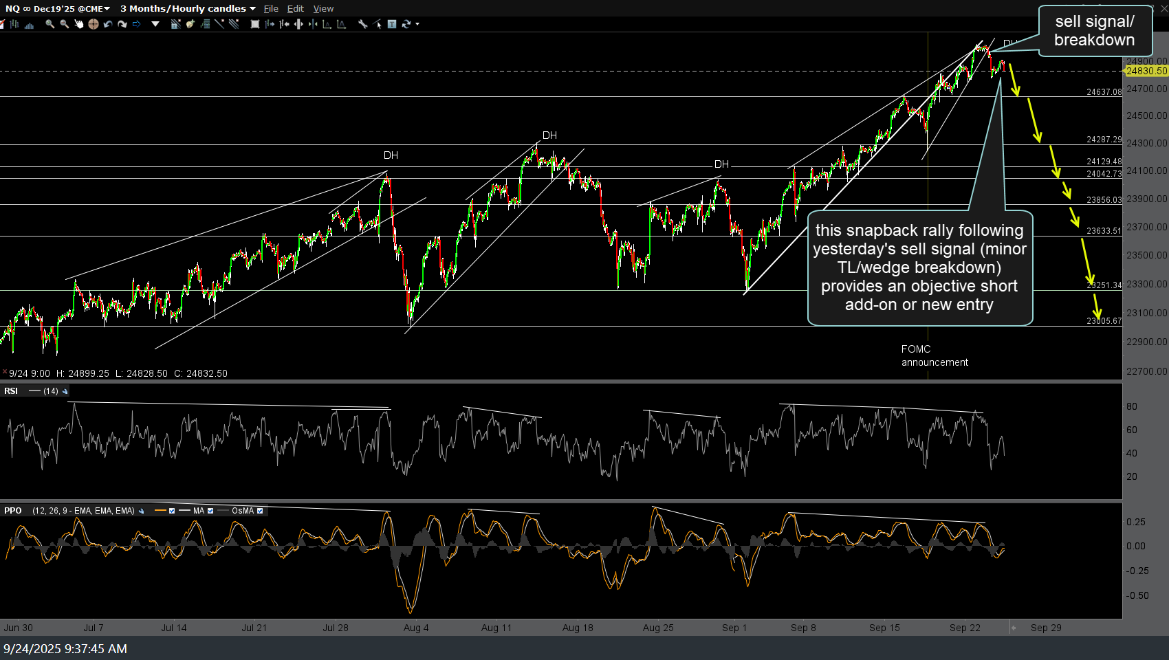Click the Undo icon
The width and height of the screenshot is (1169, 660).
(107, 24)
